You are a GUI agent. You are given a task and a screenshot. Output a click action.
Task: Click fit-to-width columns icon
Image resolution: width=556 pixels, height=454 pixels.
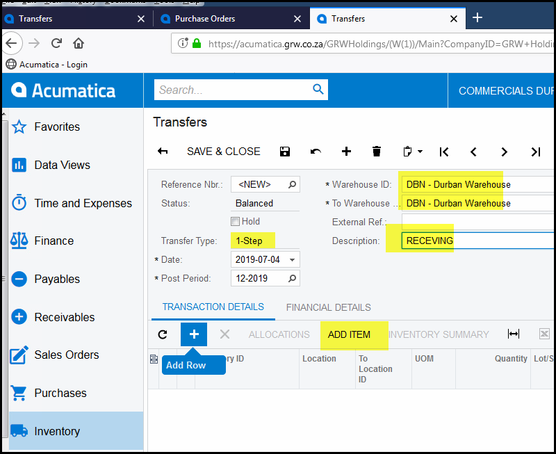point(514,334)
